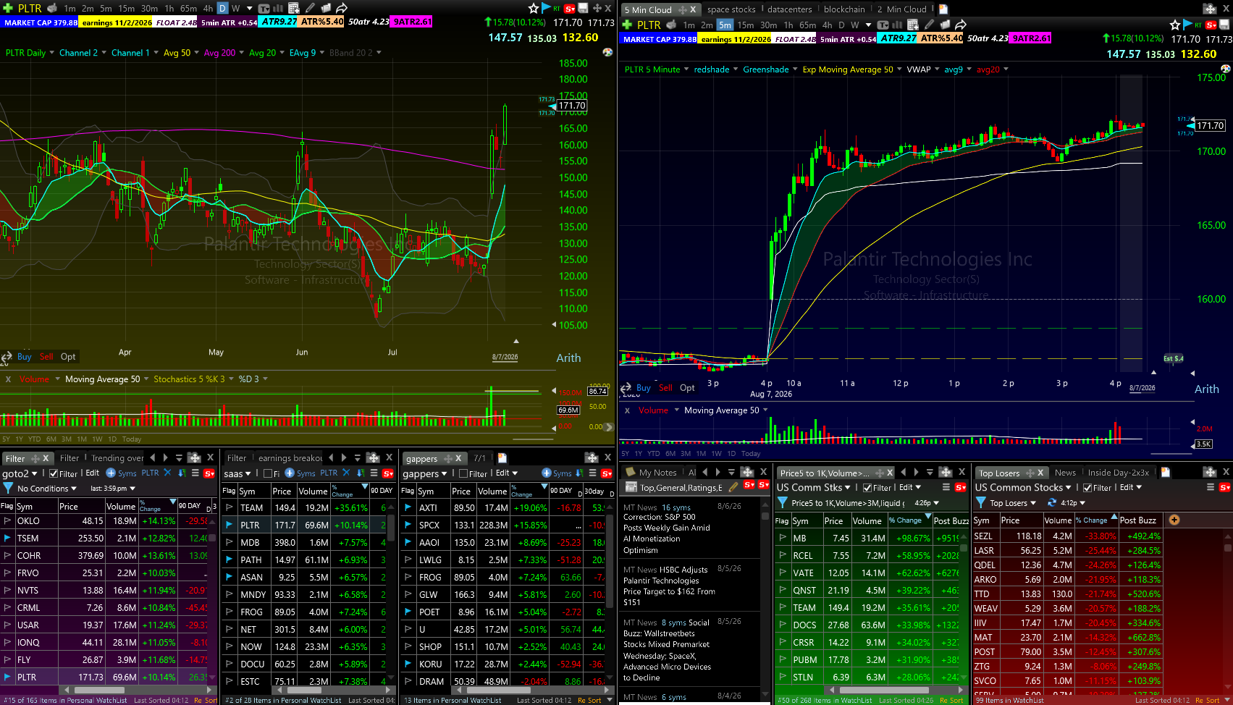Click the sort icon in the goto2 watchlist toolbar
The image size is (1233, 705).
tap(182, 473)
